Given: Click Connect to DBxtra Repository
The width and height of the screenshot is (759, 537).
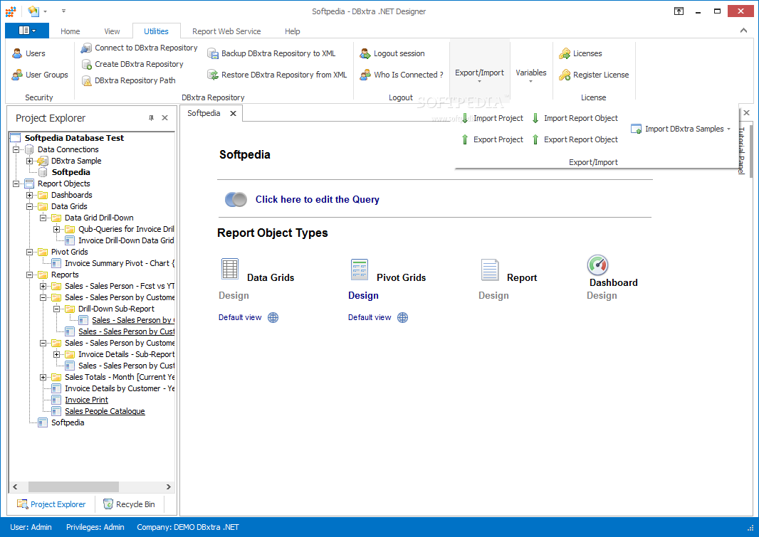Looking at the screenshot, I should pos(140,48).
